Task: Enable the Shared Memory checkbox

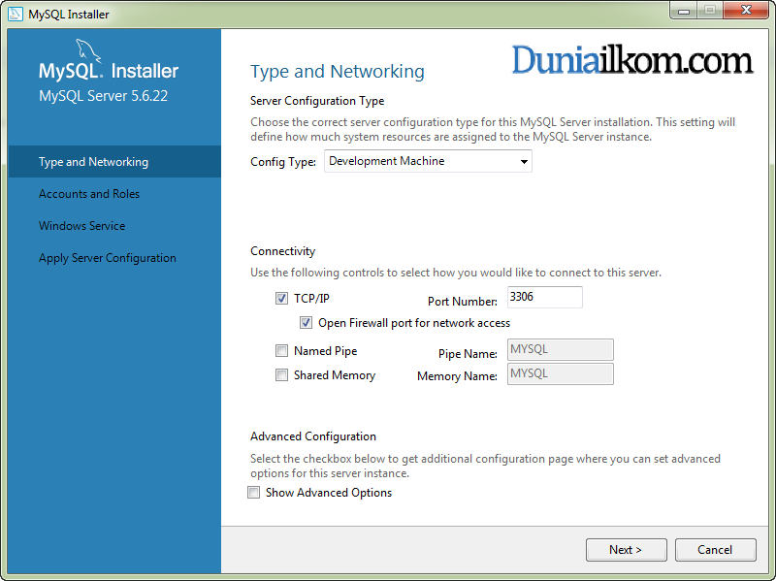Action: pyautogui.click(x=281, y=375)
